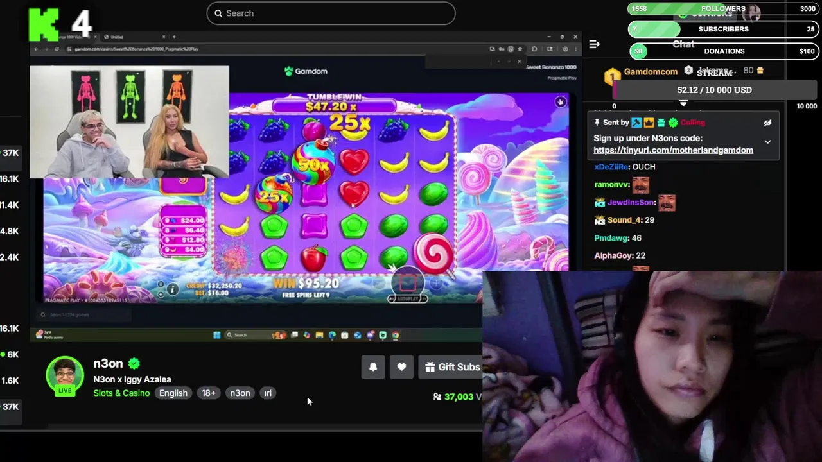Open the browser three-dot menu
Screen dimensions: 822x462
(x=575, y=49)
